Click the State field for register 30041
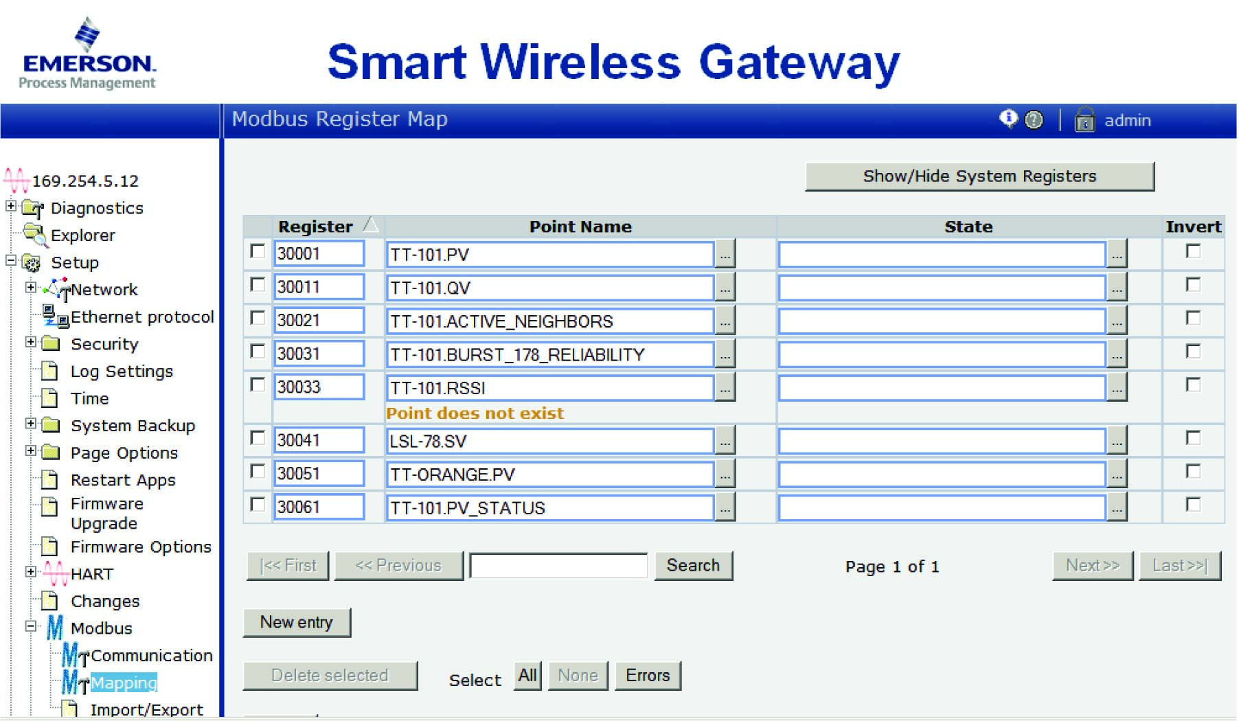The width and height of the screenshot is (1239, 721). 942,441
